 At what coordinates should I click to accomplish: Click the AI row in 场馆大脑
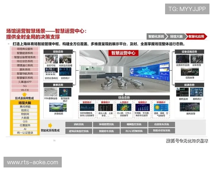click(x=25, y=129)
